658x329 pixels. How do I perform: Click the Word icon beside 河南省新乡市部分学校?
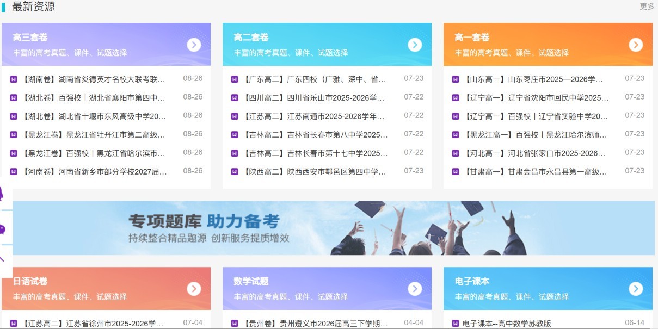(x=14, y=172)
